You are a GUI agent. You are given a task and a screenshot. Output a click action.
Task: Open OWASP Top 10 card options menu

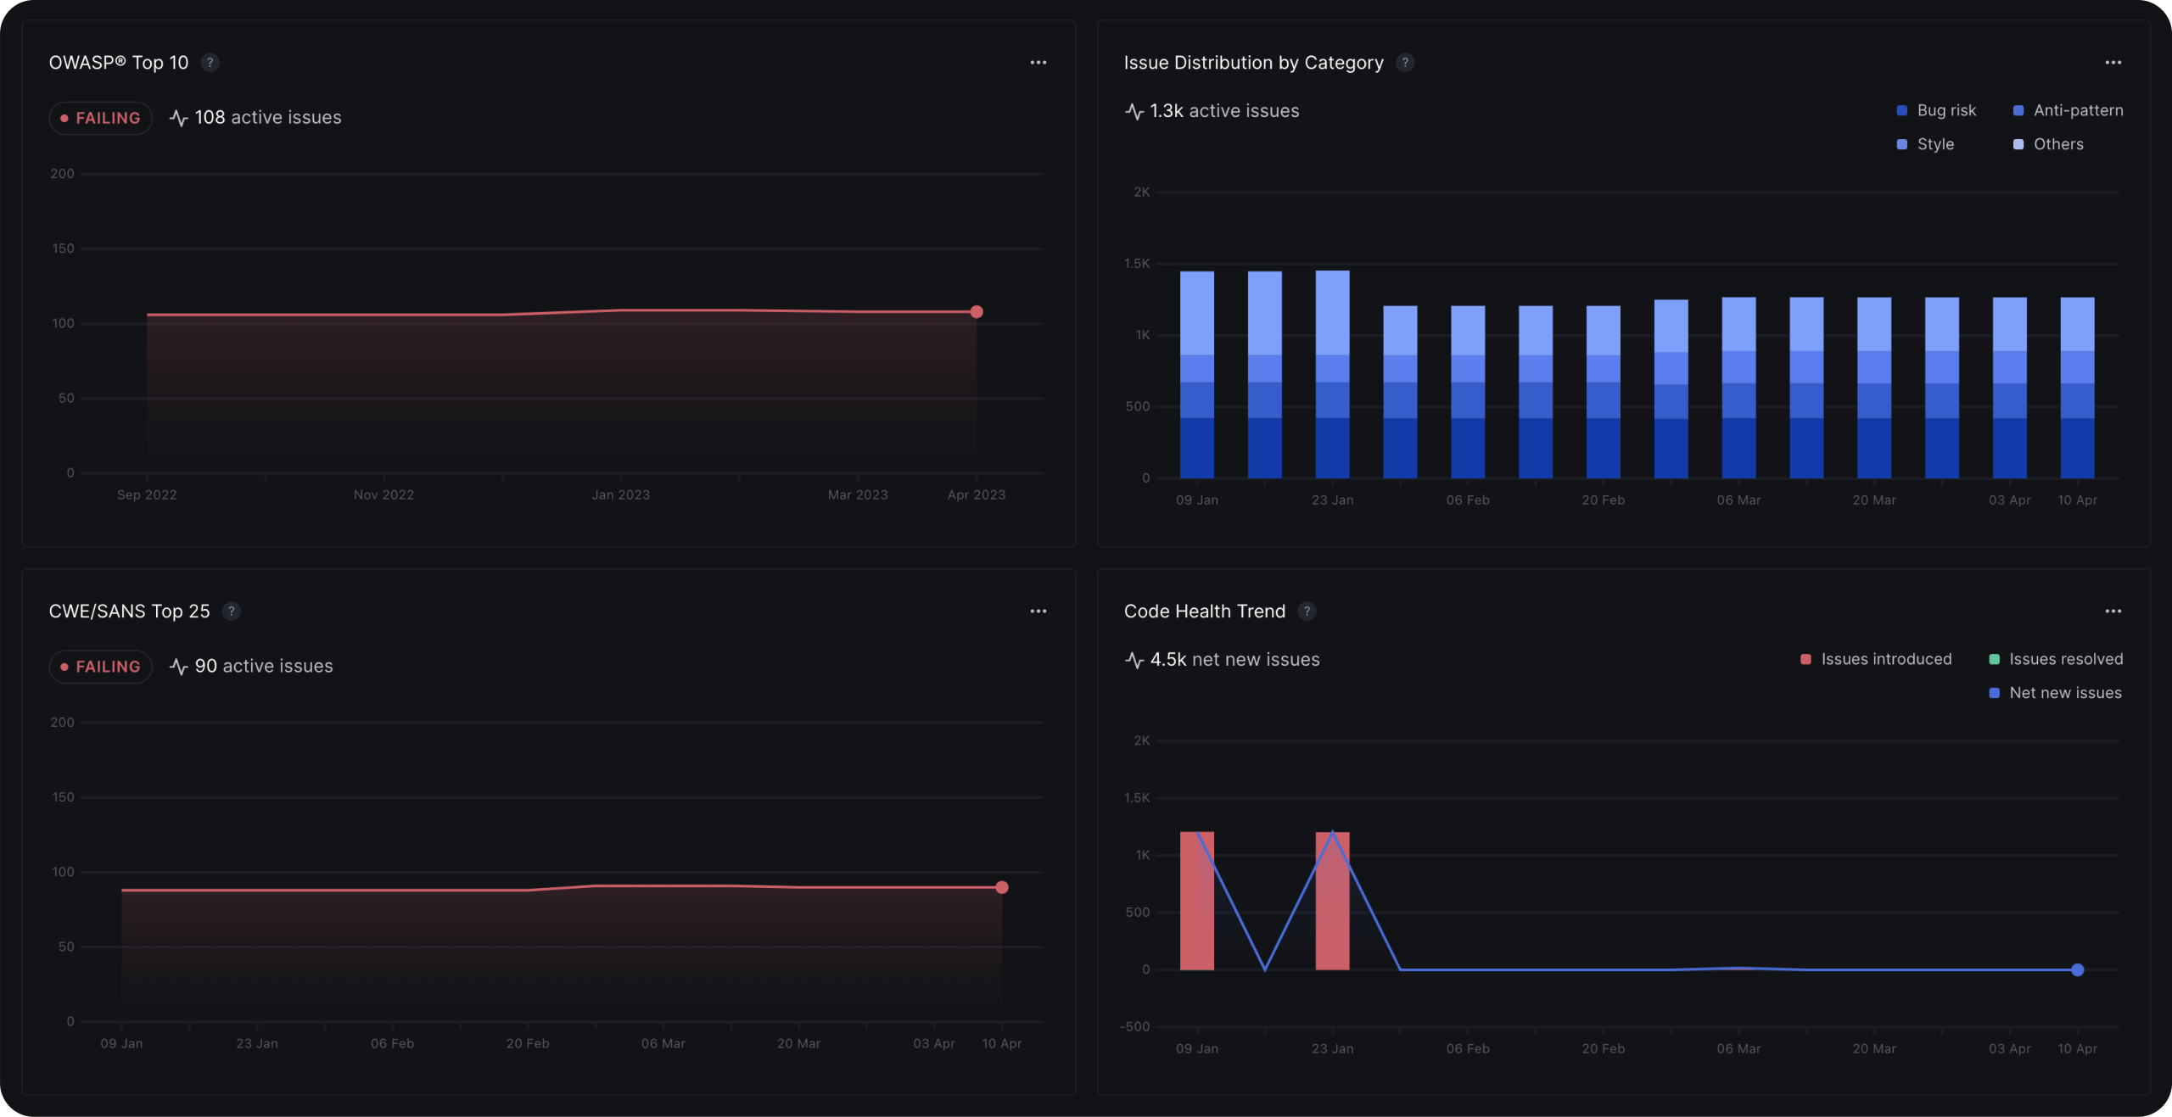(1038, 63)
